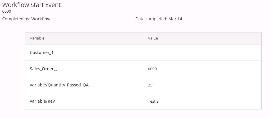This screenshot has height=118, width=269.
Task: Select the variable/Quantity_Passed_QA name
Action: click(59, 85)
